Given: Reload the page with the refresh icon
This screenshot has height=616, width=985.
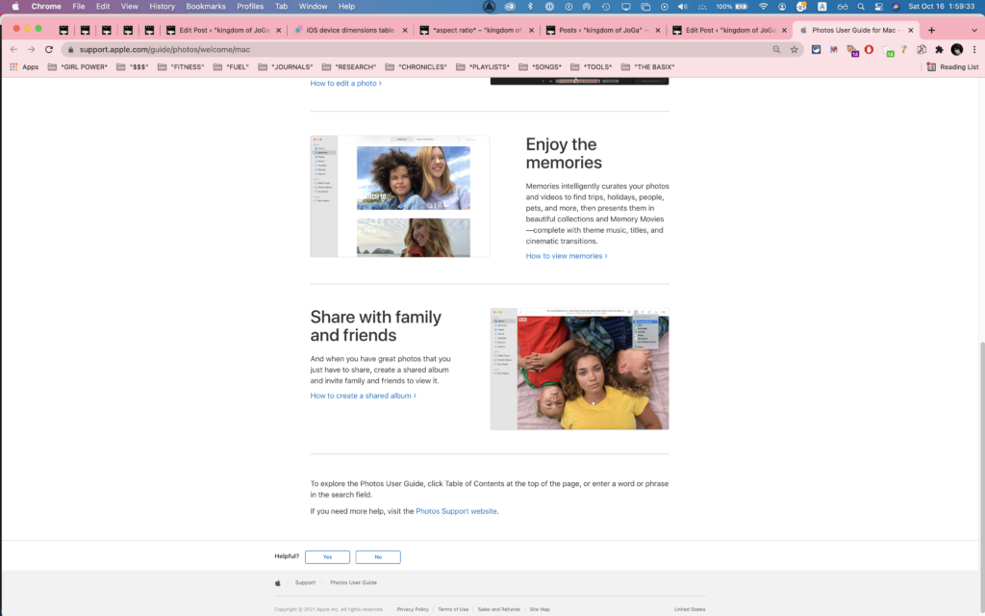Looking at the screenshot, I should [49, 49].
